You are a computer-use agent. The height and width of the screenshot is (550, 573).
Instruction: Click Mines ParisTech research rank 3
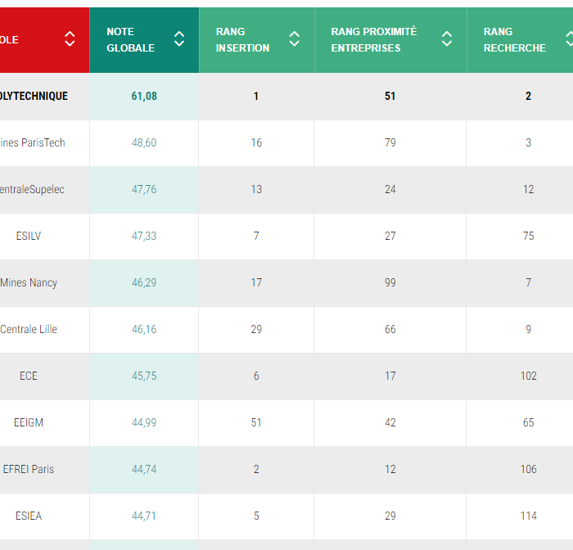(x=529, y=142)
